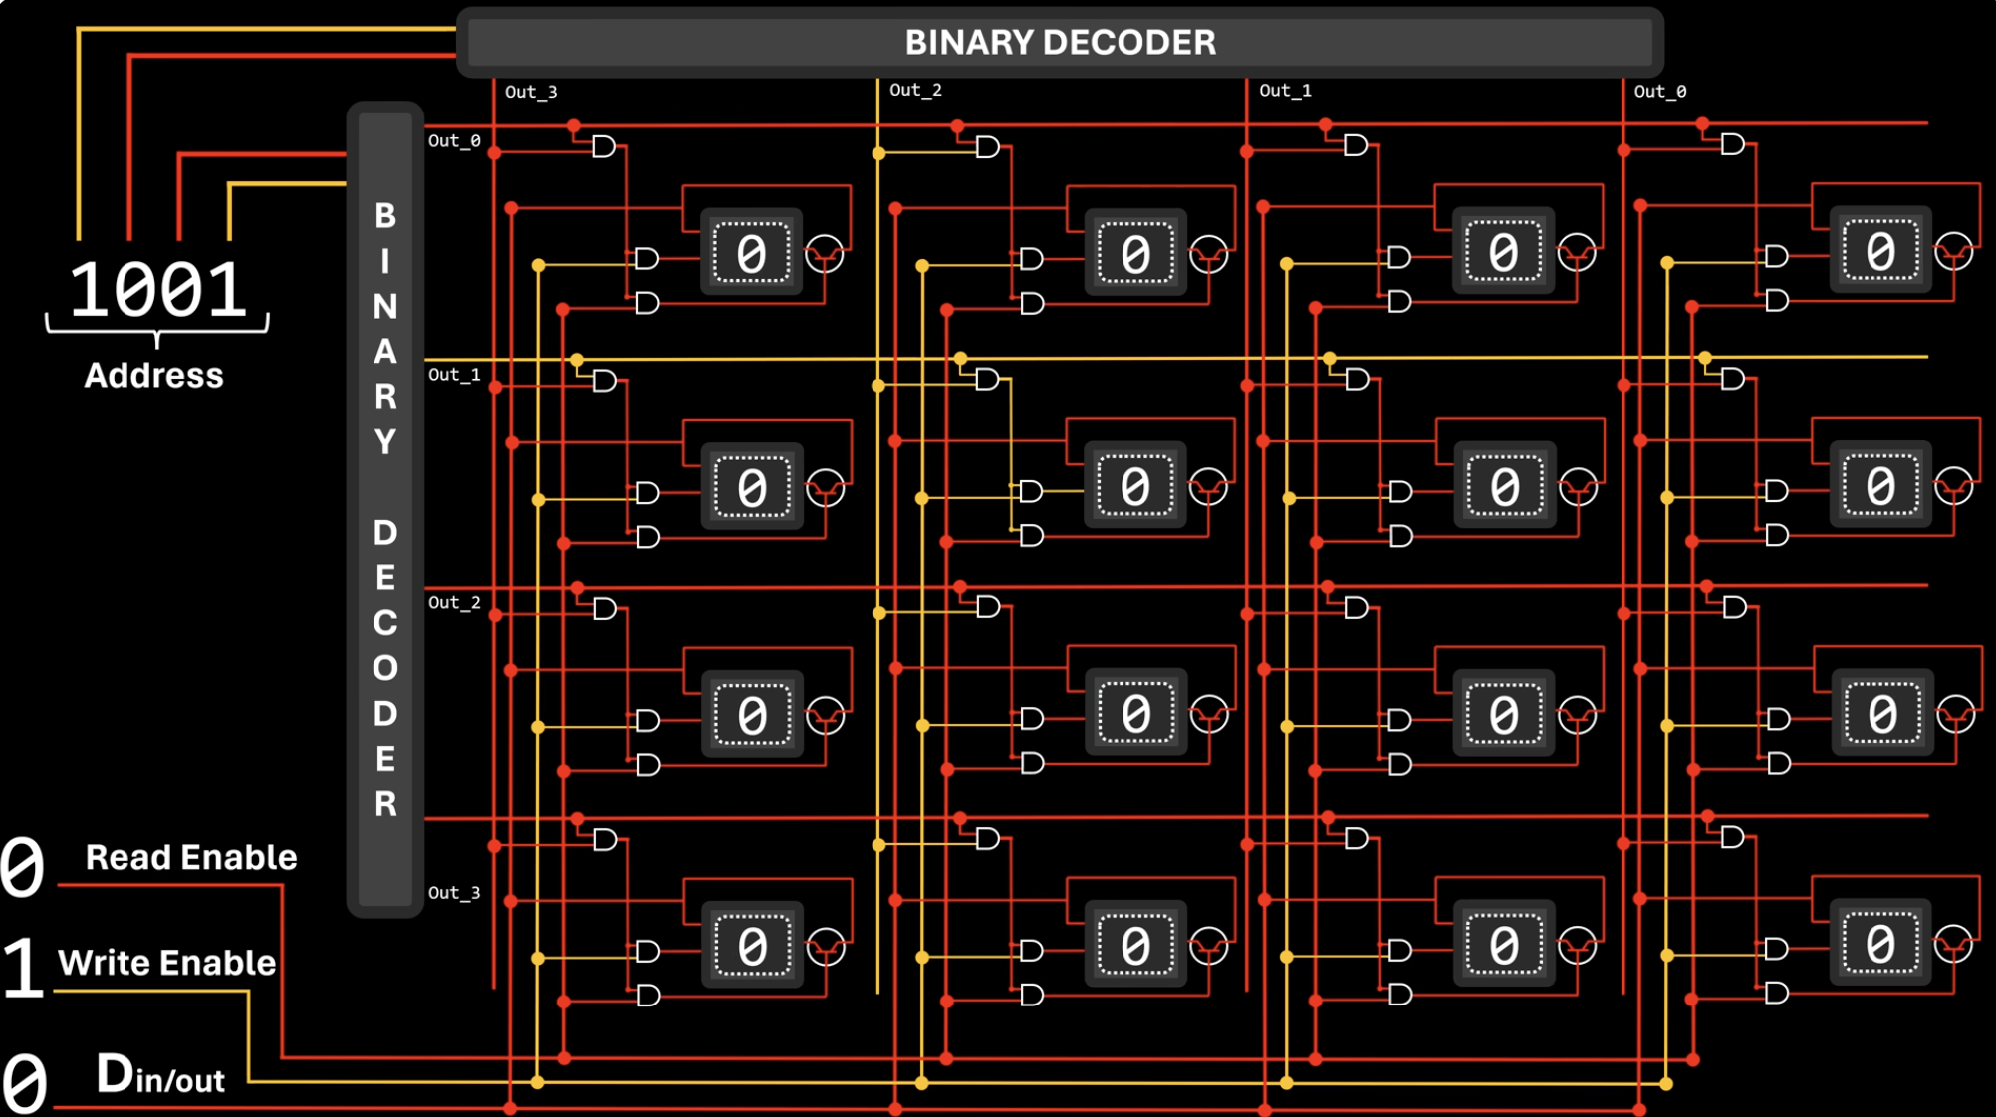Click the Din/out label
Viewport: 1996px width, 1117px height.
click(x=159, y=1075)
